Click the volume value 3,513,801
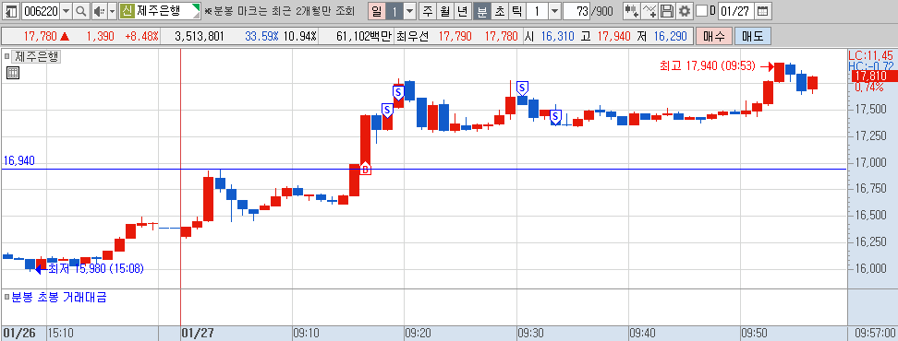This screenshot has width=898, height=341. 200,37
